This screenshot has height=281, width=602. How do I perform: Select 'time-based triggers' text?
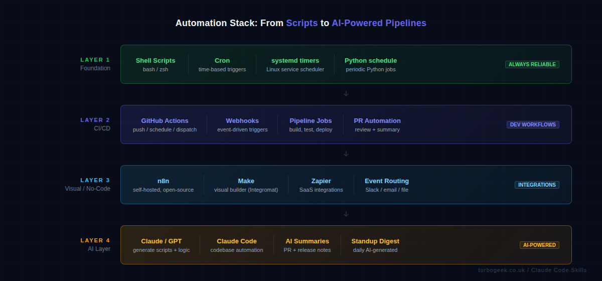click(x=222, y=69)
